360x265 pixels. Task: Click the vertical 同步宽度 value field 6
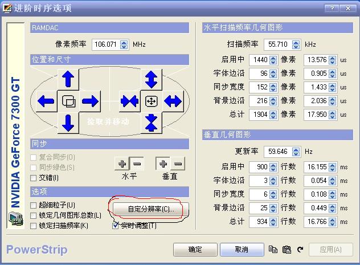coord(259,194)
